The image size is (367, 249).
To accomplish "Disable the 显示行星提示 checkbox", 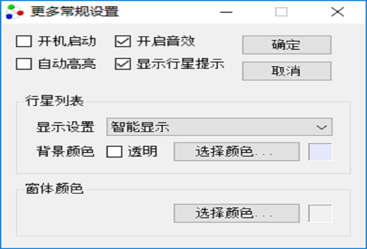I will (123, 64).
